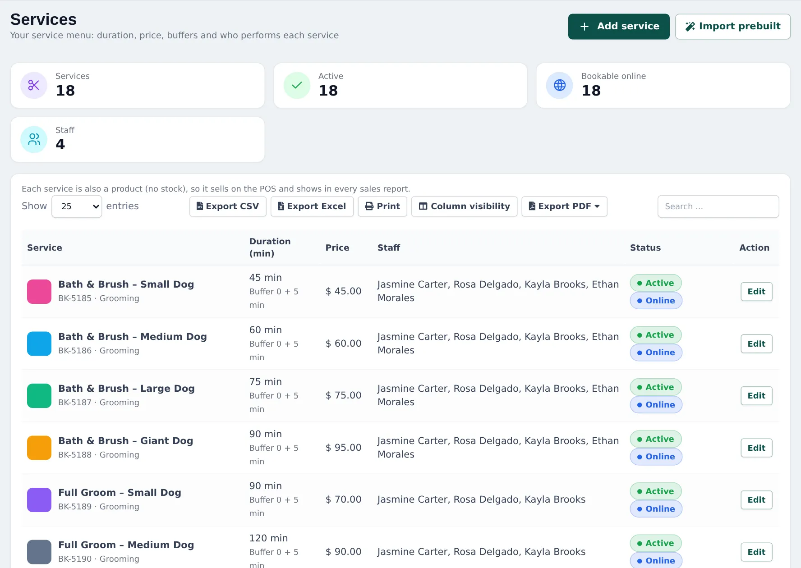Export table as CSV
Viewport: 801px width, 568px height.
[228, 206]
